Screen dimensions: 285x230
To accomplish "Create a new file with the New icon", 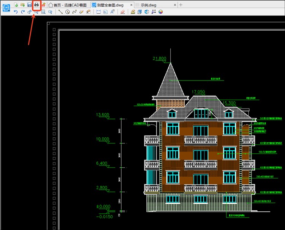I will coord(16,5).
